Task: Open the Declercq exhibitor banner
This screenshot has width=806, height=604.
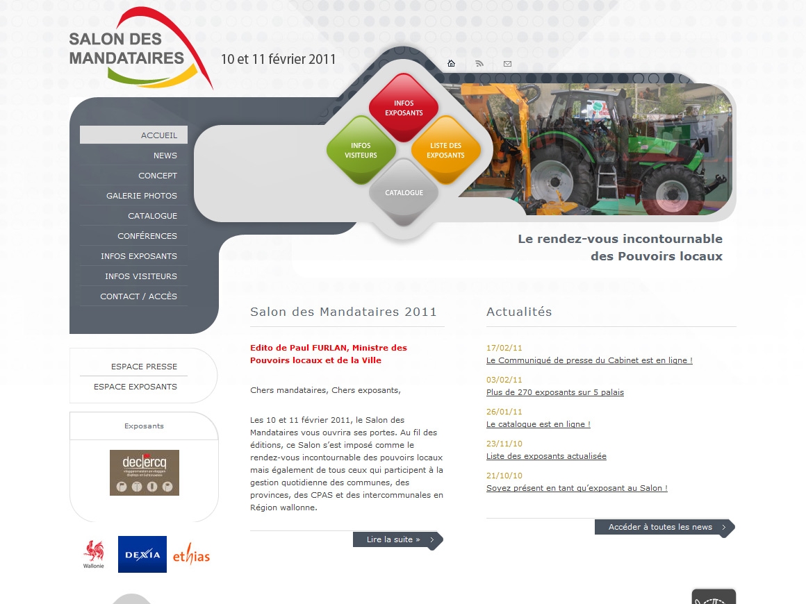Action: tap(145, 473)
